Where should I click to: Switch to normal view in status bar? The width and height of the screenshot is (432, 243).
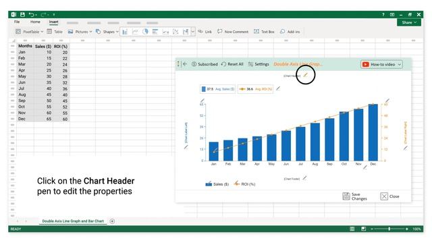[x=352, y=229]
